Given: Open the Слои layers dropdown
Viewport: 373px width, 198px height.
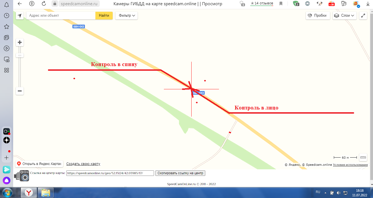Looking at the screenshot, I should [x=344, y=16].
